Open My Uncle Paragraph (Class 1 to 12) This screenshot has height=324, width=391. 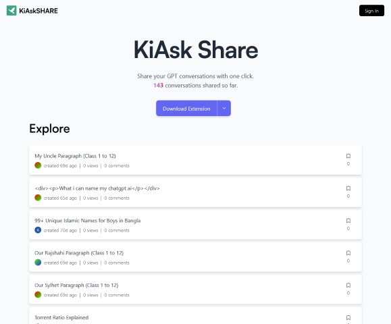75,156
